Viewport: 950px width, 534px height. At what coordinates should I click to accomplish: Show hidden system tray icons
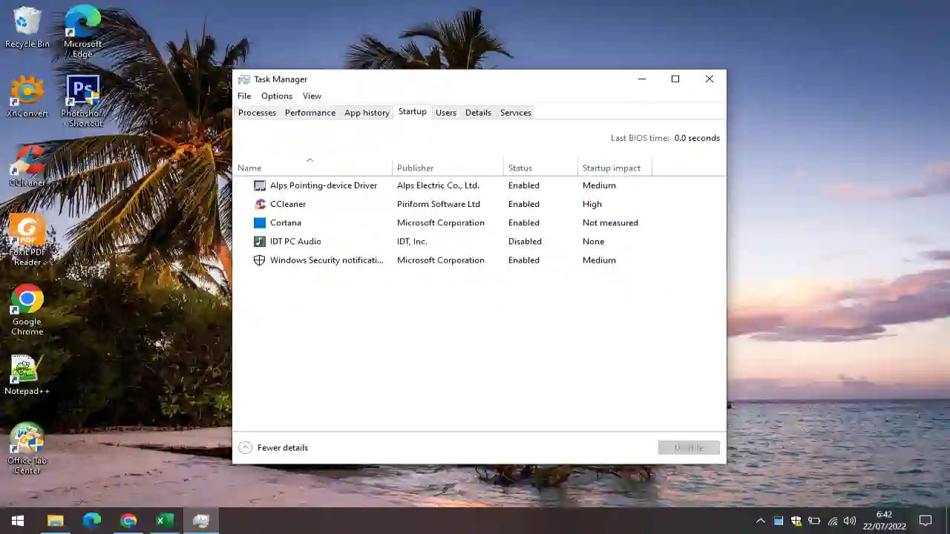point(760,521)
